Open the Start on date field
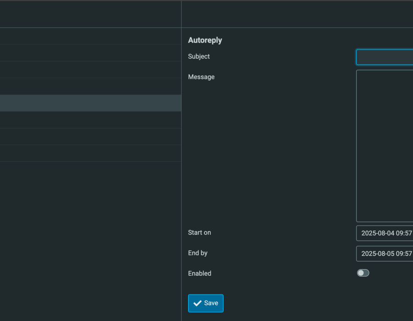413x321 pixels. [385, 233]
